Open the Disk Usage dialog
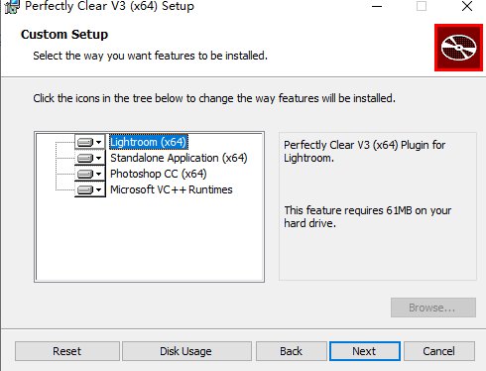The height and width of the screenshot is (371, 486). pyautogui.click(x=186, y=351)
